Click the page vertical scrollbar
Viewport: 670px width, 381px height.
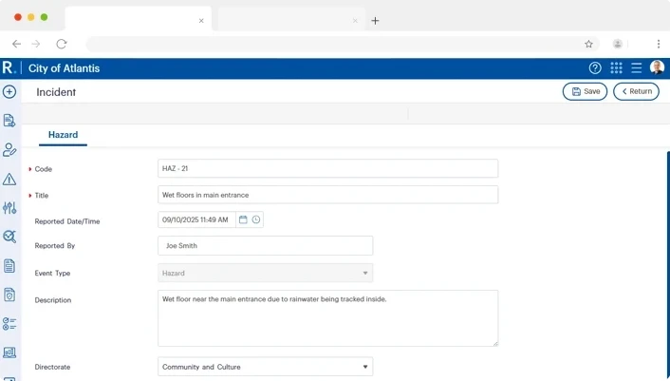click(x=668, y=265)
